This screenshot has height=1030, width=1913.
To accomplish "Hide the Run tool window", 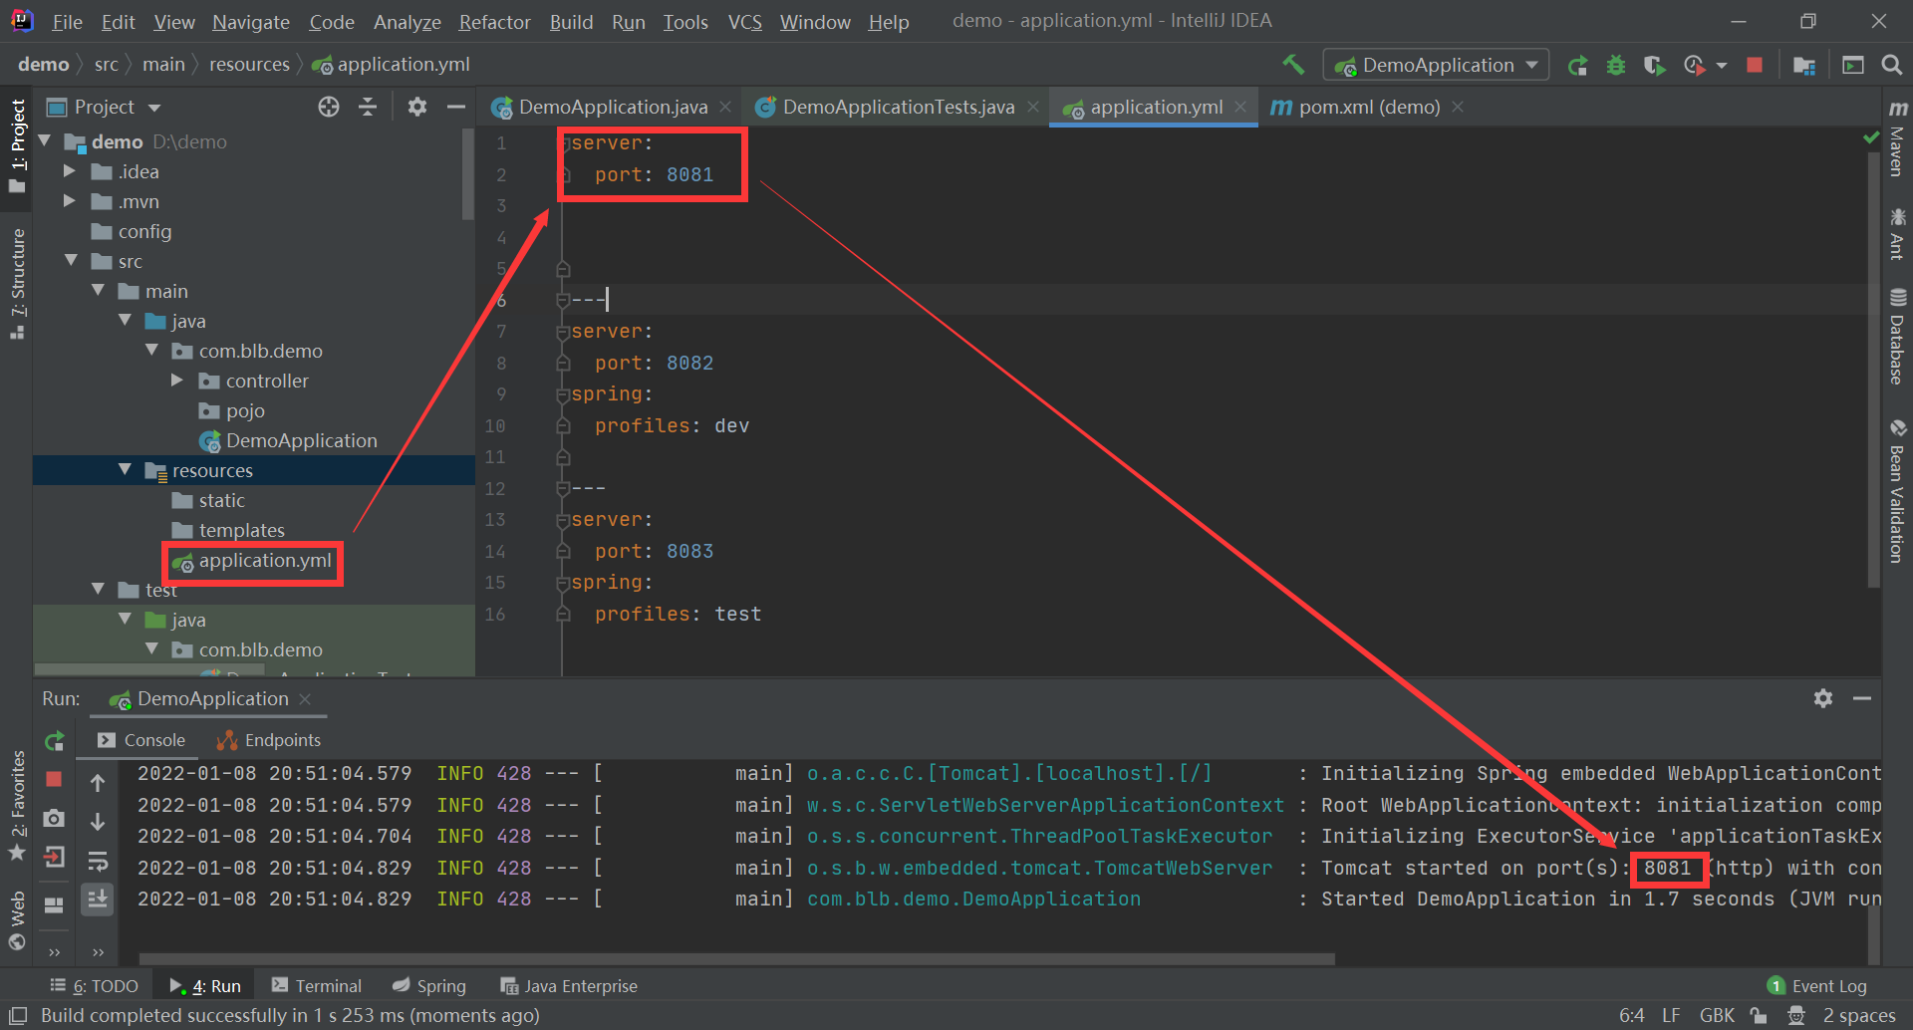I will 1862,698.
